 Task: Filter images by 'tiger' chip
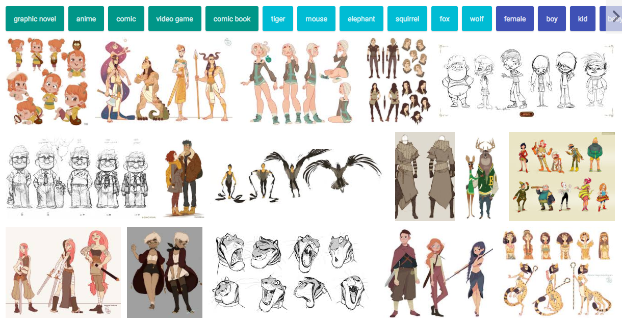pyautogui.click(x=278, y=19)
